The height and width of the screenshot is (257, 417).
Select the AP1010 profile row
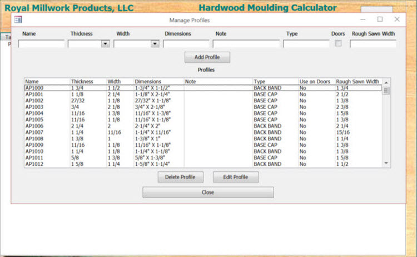[x=203, y=151]
